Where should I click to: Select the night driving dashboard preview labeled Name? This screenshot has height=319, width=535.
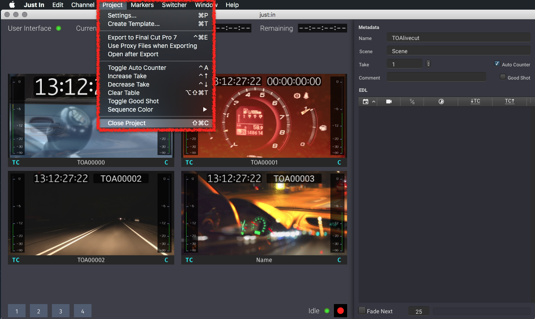click(264, 213)
